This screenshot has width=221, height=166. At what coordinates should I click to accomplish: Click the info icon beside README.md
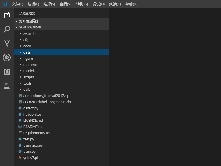pos(20,127)
